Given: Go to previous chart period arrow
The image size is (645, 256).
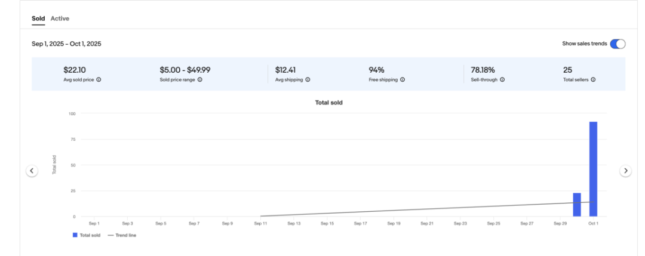Looking at the screenshot, I should (32, 171).
